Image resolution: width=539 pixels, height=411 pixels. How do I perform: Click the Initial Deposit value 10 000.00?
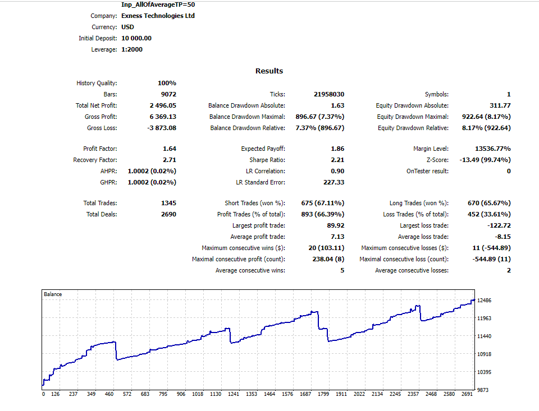[136, 38]
